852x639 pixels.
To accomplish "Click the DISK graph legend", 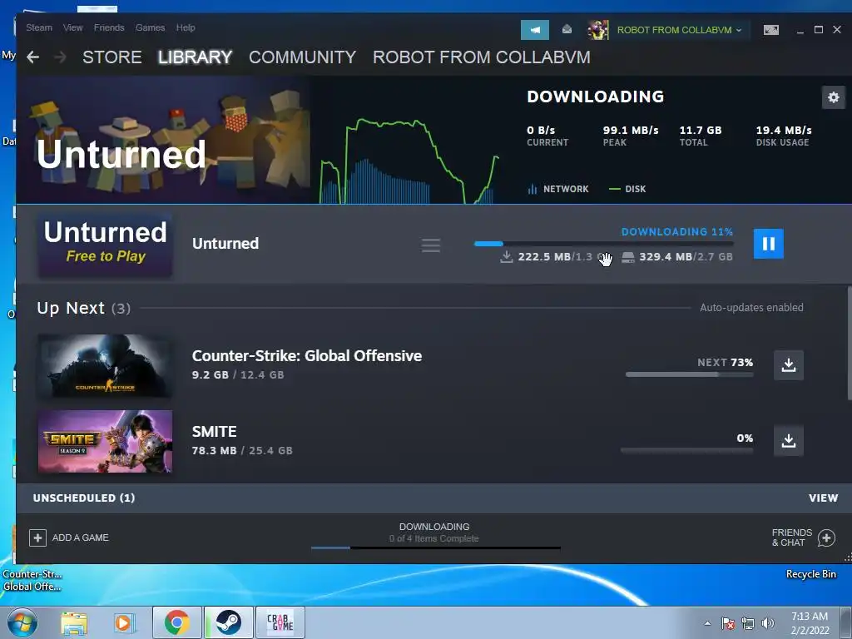I will click(x=627, y=189).
